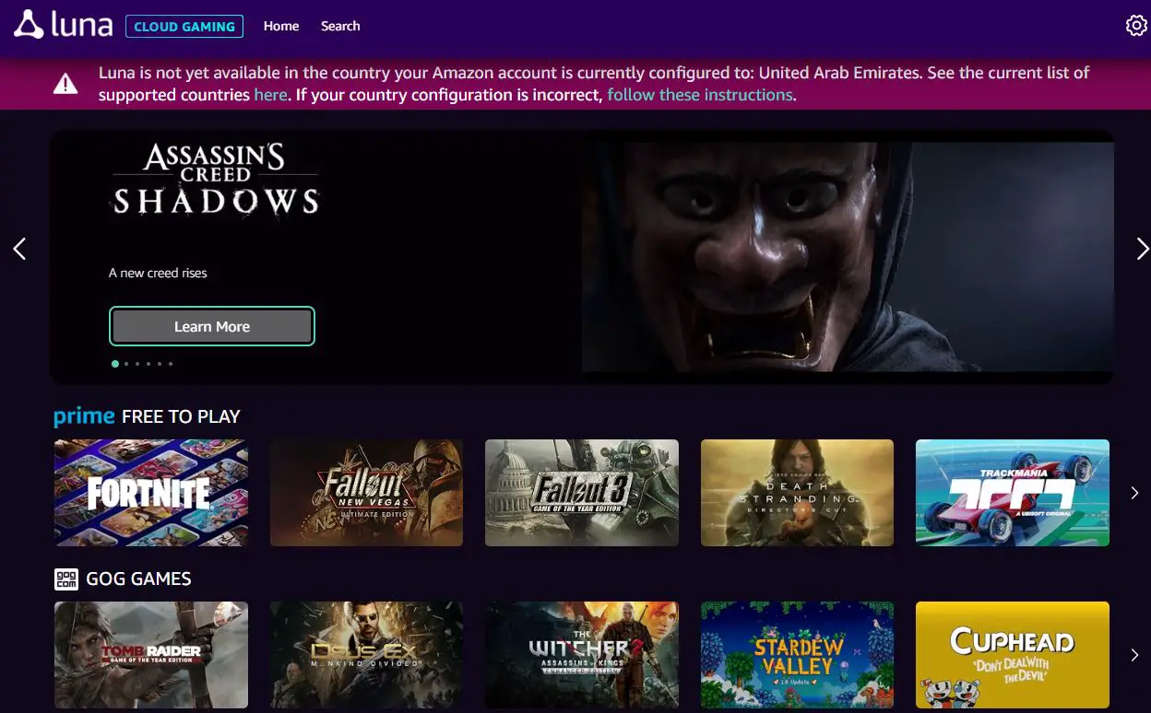Viewport: 1151px width, 713px height.
Task: Click the Learn More button for Assassin's Creed Shadows
Action: tap(212, 326)
